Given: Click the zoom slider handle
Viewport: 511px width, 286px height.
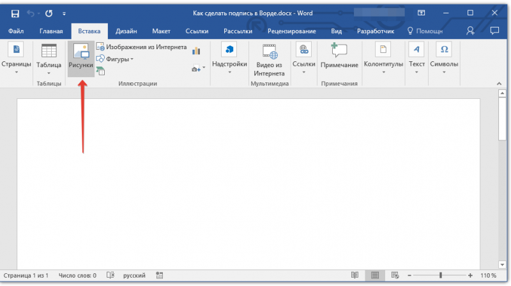Looking at the screenshot, I should coord(441,275).
